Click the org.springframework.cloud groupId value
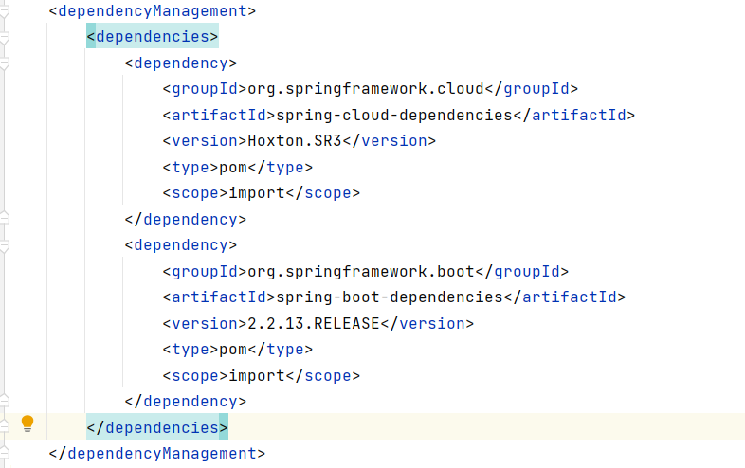 [x=365, y=89]
